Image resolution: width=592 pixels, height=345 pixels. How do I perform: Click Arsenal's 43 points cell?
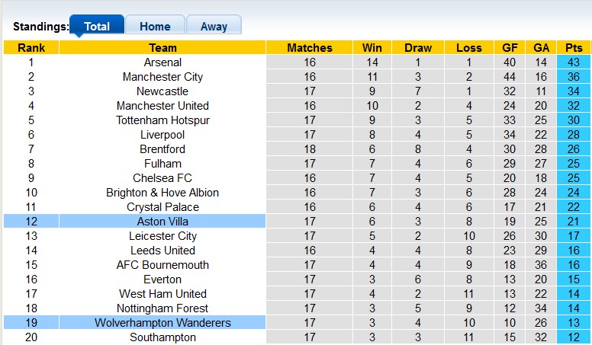click(x=573, y=62)
